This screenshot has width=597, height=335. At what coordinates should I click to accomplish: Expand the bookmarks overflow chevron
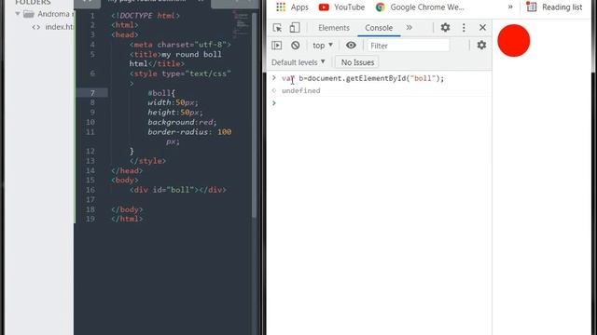click(510, 7)
